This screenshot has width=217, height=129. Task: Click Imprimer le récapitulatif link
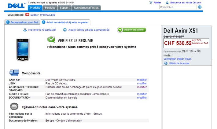tap(42, 30)
